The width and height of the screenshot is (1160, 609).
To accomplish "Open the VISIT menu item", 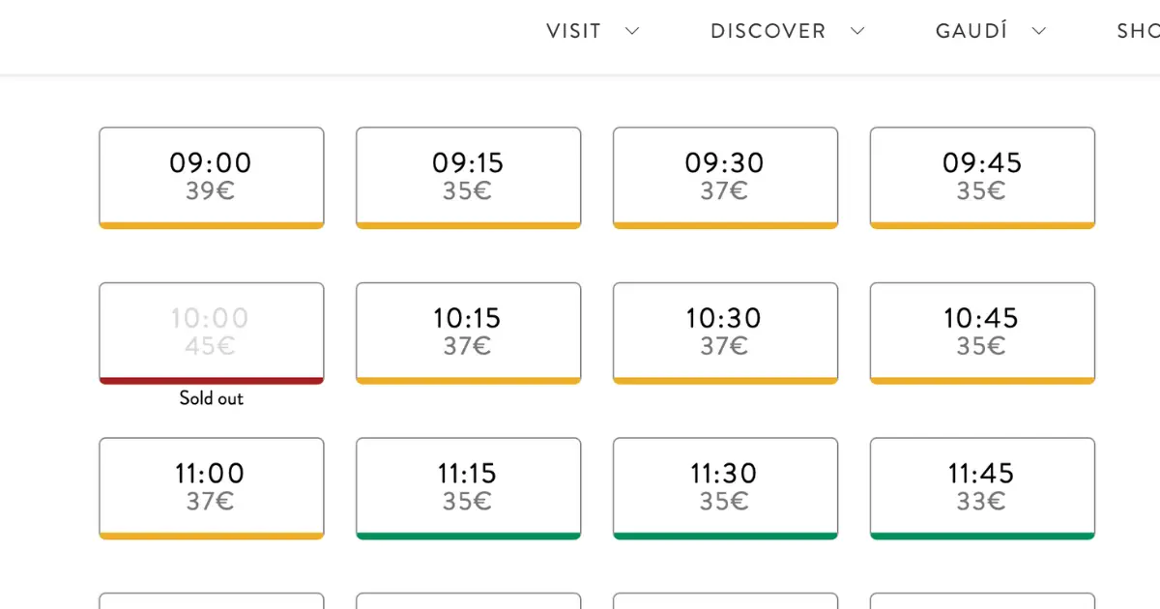I will pos(574,31).
